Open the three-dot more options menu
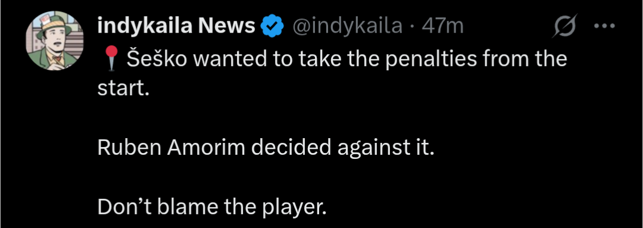Viewport: 643px width, 228px height. click(604, 26)
